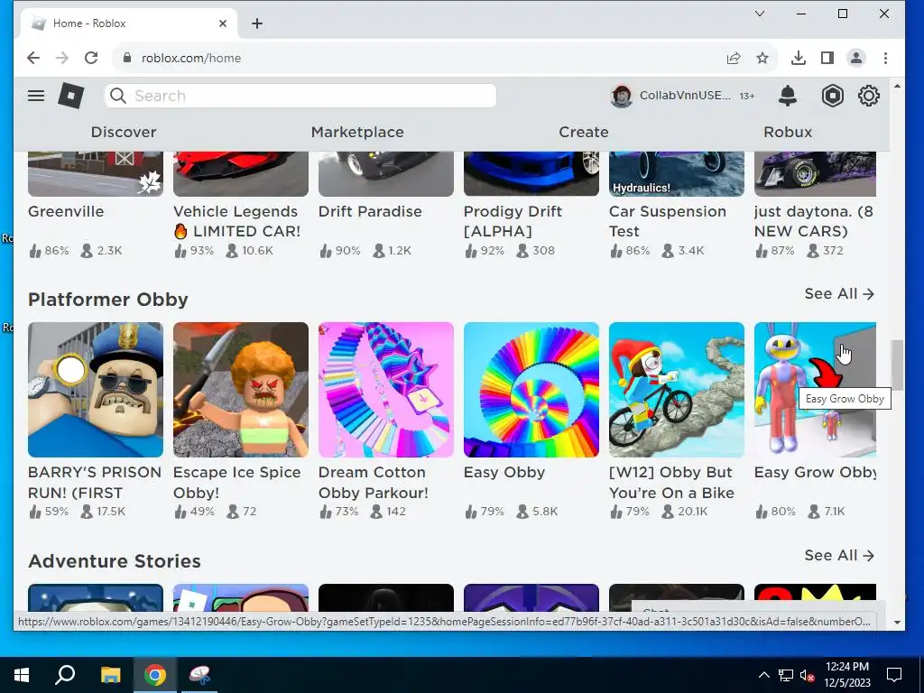Click the browser back arrow
This screenshot has width=924, height=693.
click(x=33, y=58)
